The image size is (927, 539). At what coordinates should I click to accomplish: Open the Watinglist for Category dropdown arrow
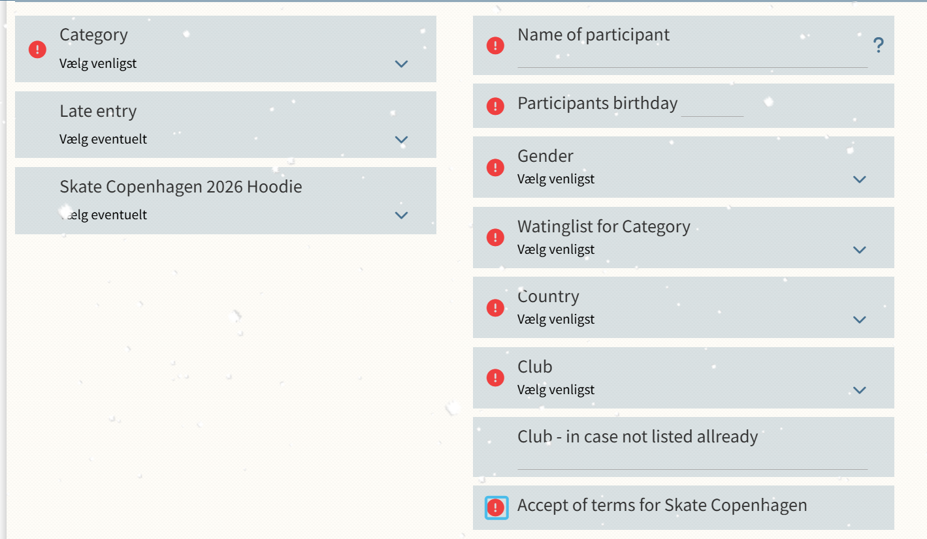[x=859, y=250]
